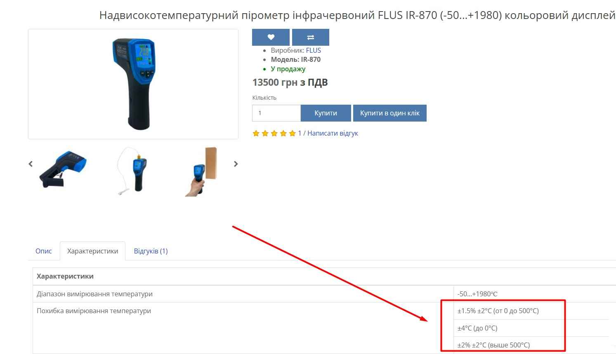Select thumbnail of hand holding pyrometer
Viewport: 616px width, 354px height.
tap(201, 171)
